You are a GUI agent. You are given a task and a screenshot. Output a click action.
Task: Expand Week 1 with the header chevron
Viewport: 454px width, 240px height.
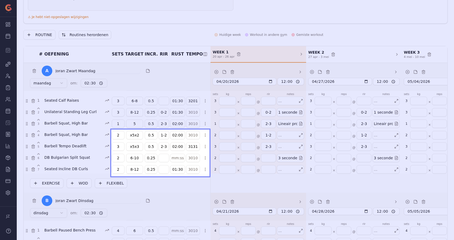point(301,54)
